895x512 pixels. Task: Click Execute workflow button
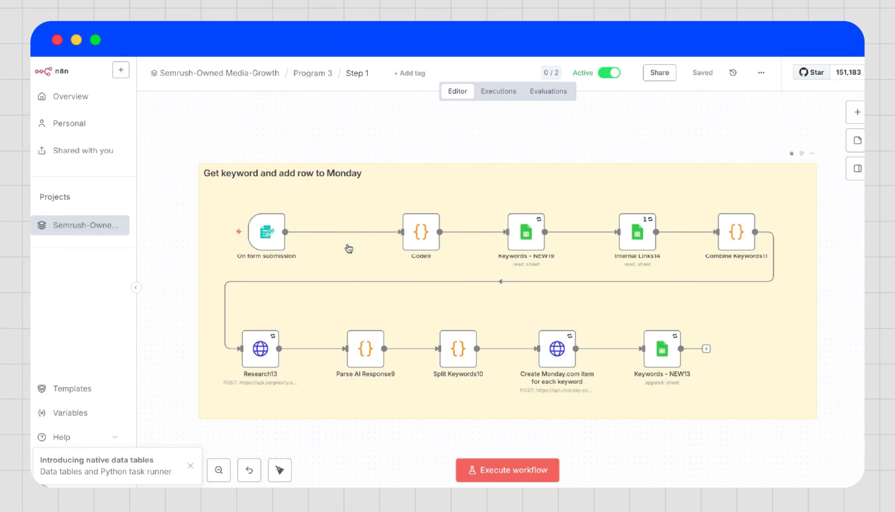[507, 470]
